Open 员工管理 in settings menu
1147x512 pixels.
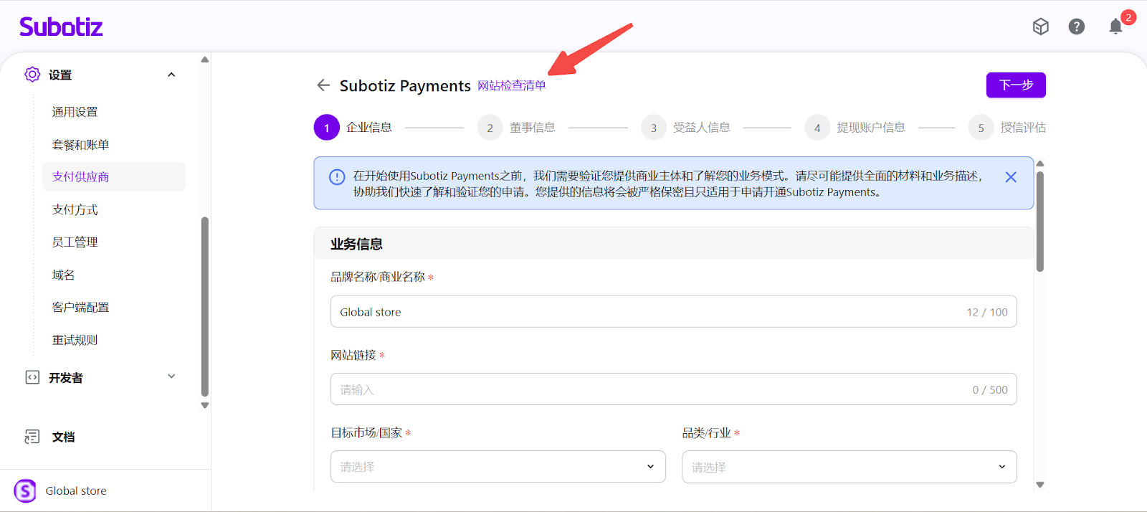tap(75, 242)
